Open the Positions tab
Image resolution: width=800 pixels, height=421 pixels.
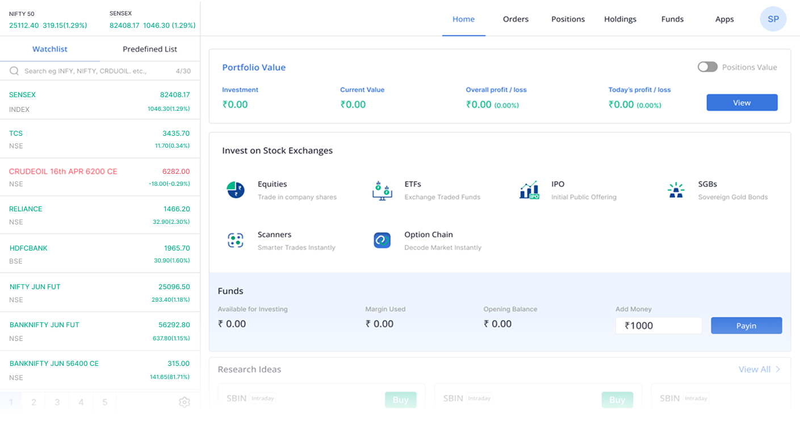pyautogui.click(x=568, y=19)
